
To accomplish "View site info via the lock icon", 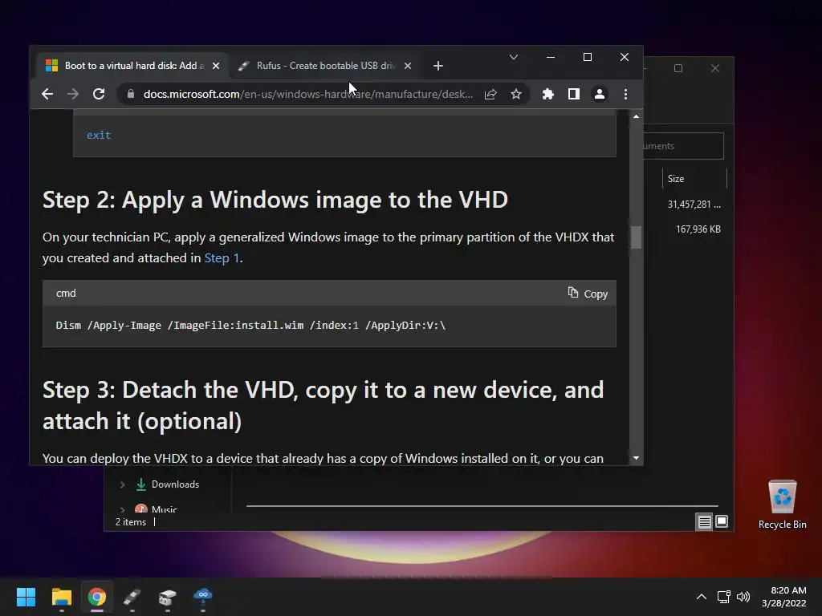I will tap(131, 94).
